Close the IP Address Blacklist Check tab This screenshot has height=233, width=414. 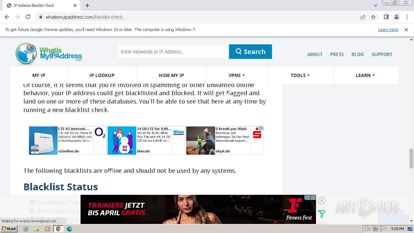click(75, 6)
